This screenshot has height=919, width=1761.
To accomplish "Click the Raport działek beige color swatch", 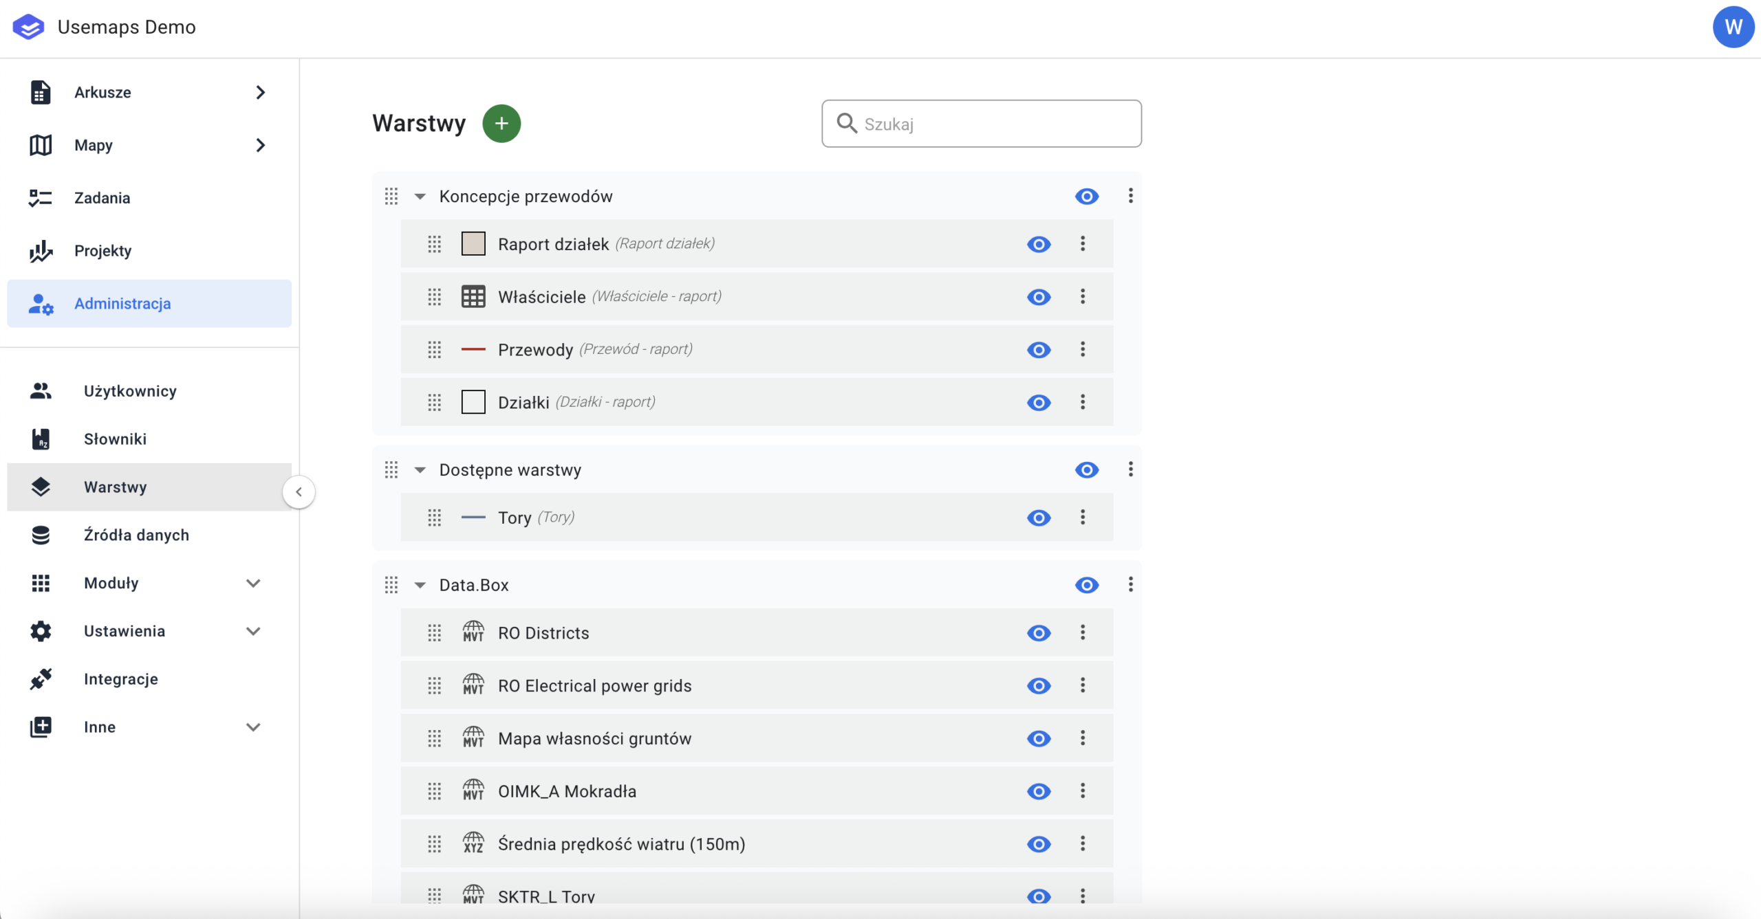I will click(x=473, y=243).
